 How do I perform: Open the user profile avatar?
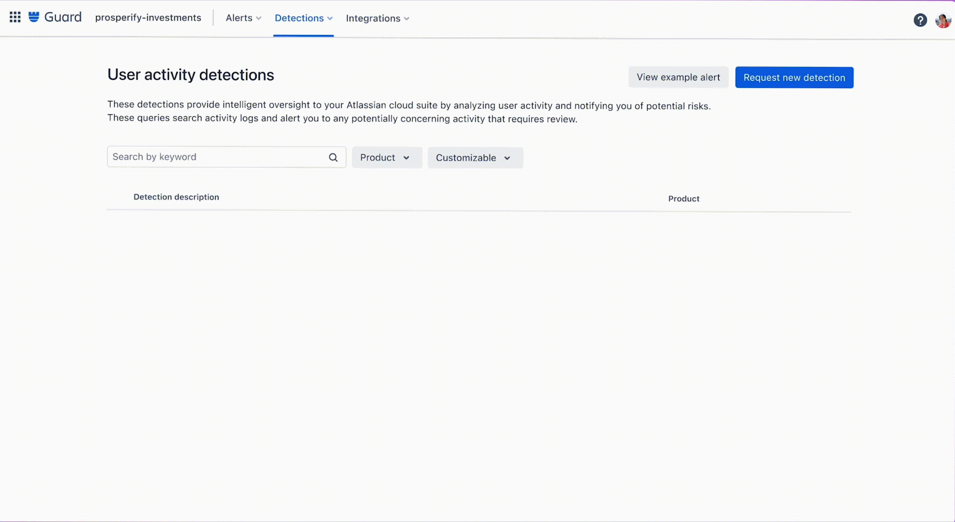tap(943, 20)
